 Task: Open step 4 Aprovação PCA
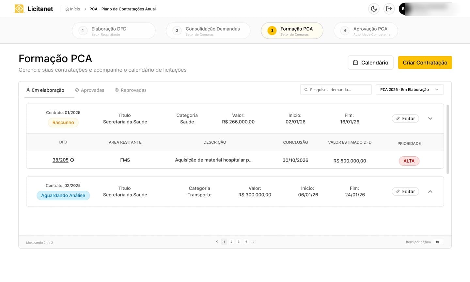[366, 31]
